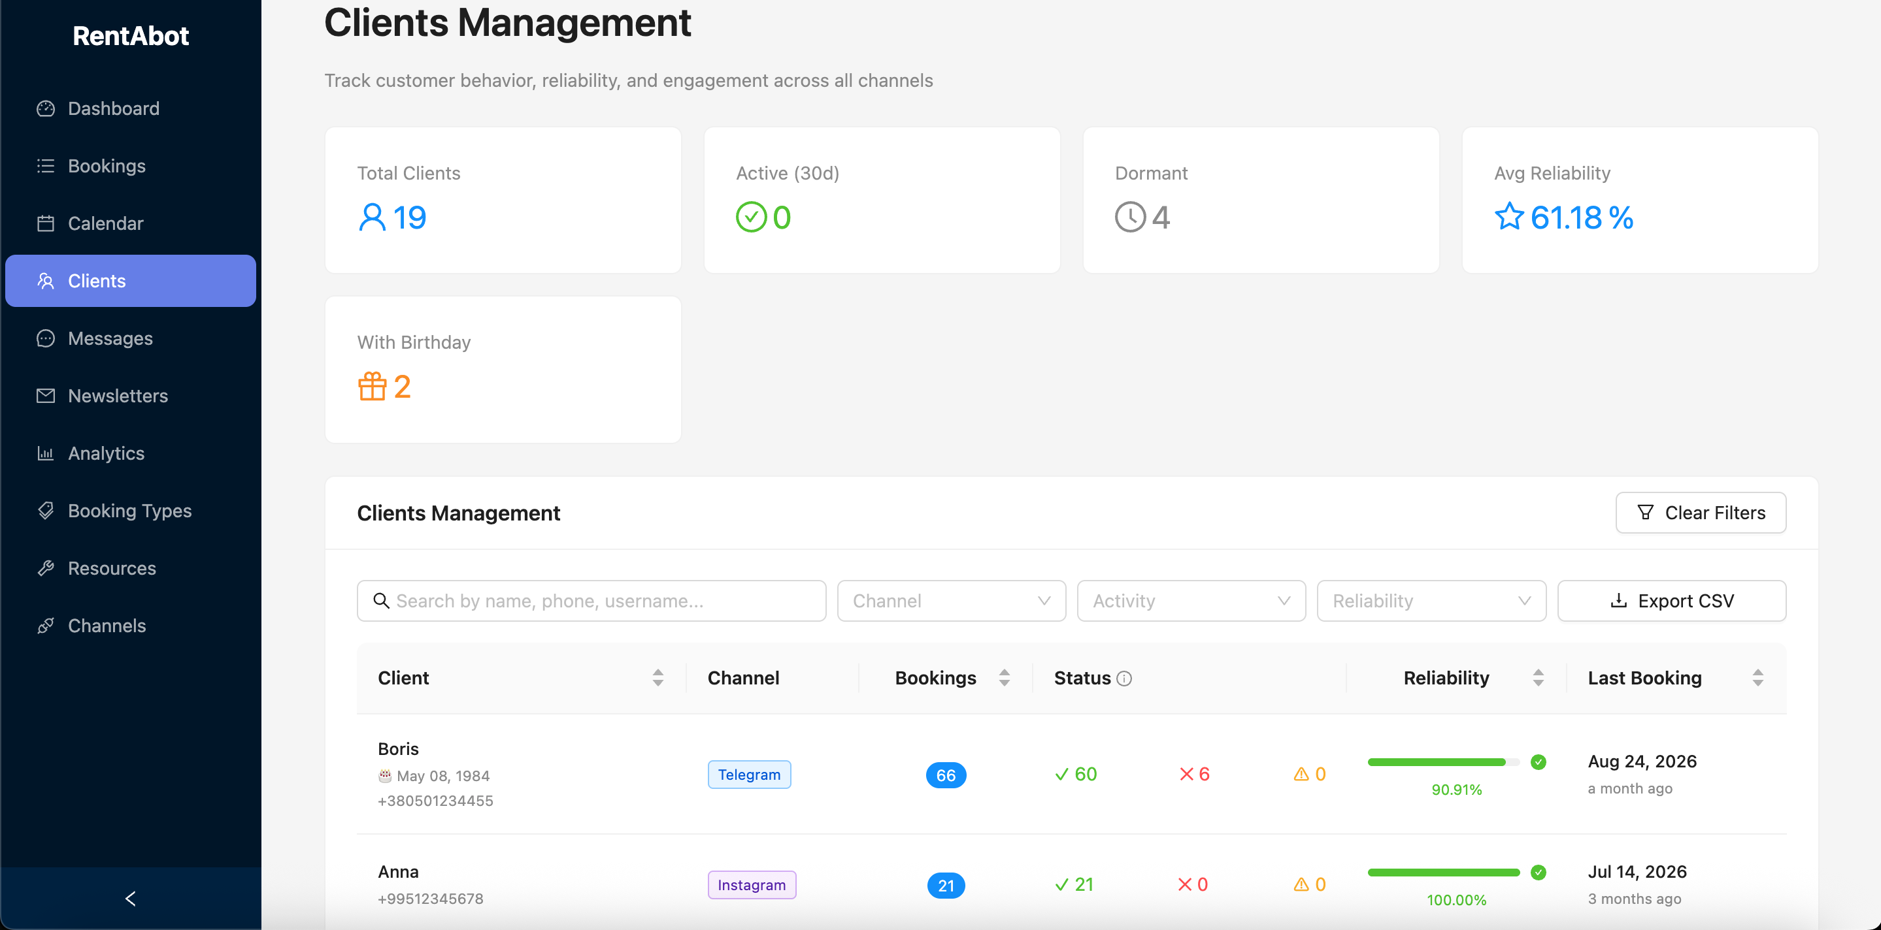Click the Newsletters envelope icon
The width and height of the screenshot is (1881, 930).
tap(46, 396)
